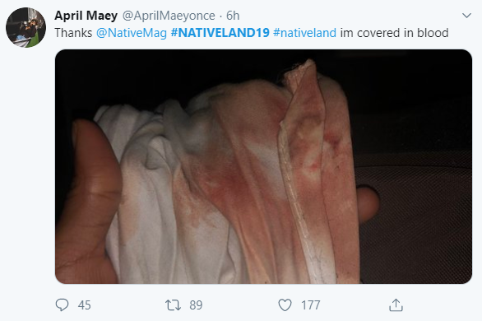Image resolution: width=482 pixels, height=321 pixels.
Task: Click the 'im covered in blood' text
Action: (394, 33)
